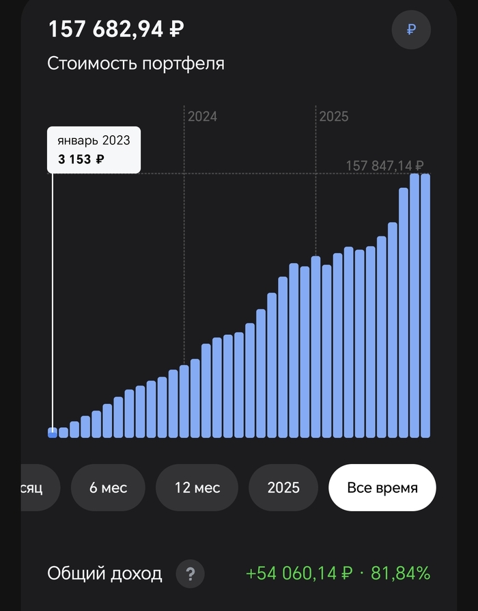Click the first bar for January 2023
The image size is (478, 611).
[x=53, y=432]
